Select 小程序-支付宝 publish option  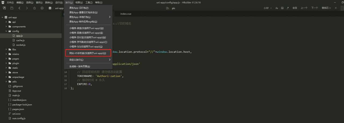point(88,37)
